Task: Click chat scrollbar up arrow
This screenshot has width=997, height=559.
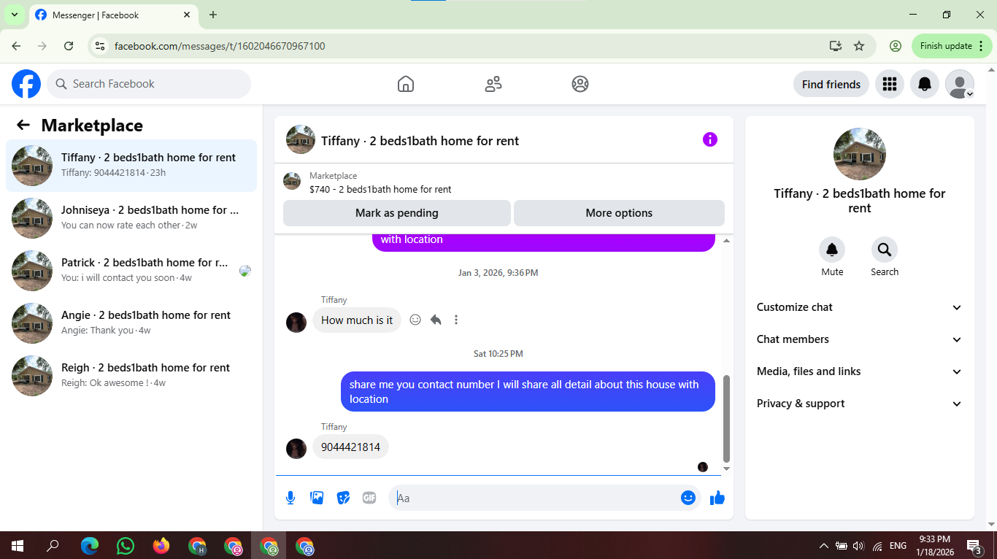Action: point(726,240)
